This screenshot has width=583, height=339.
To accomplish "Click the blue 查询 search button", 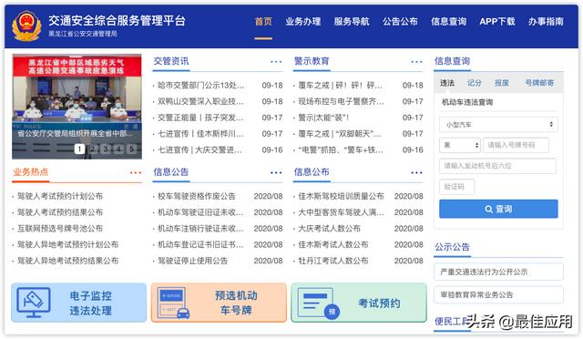I will click(x=498, y=209).
